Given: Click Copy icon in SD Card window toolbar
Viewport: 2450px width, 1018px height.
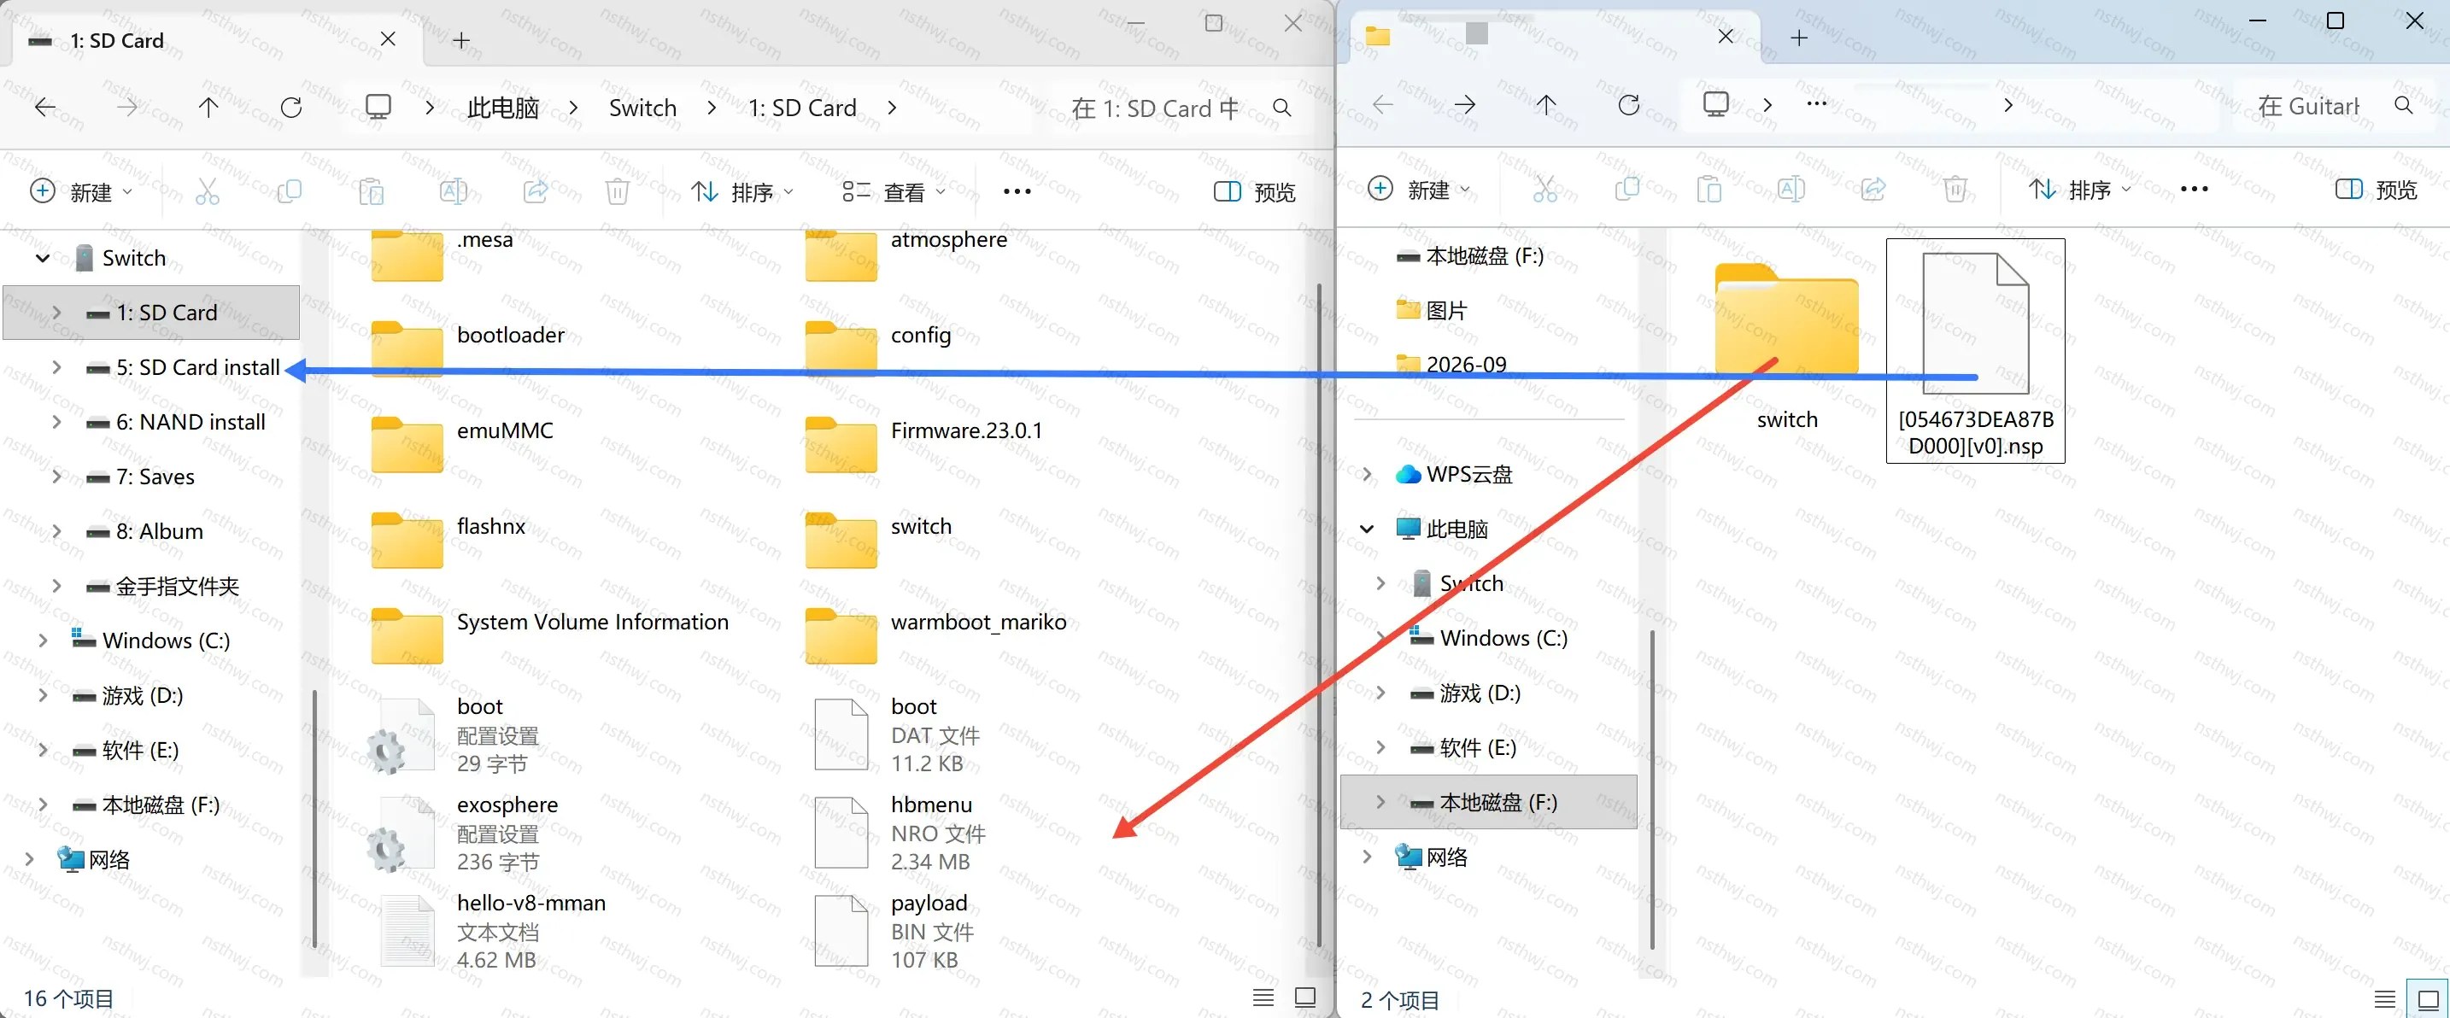Looking at the screenshot, I should coord(289,192).
